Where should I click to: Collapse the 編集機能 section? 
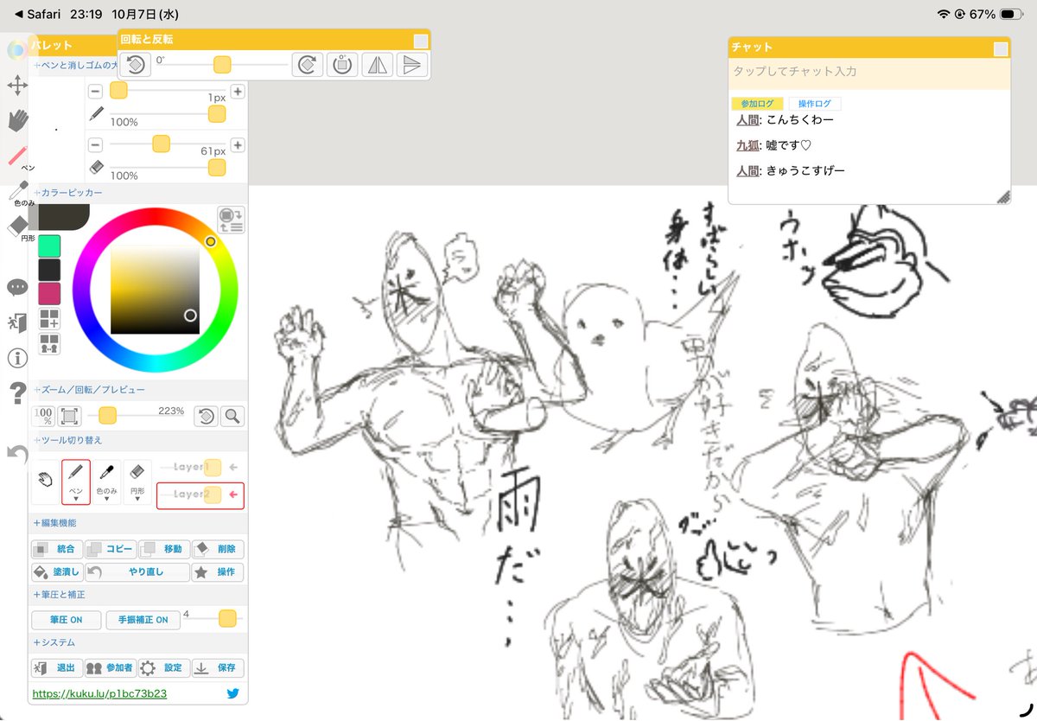point(54,523)
